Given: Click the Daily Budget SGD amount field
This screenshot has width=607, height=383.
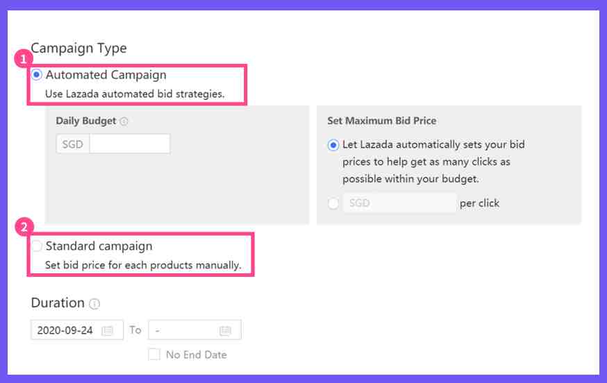Looking at the screenshot, I should click(130, 144).
